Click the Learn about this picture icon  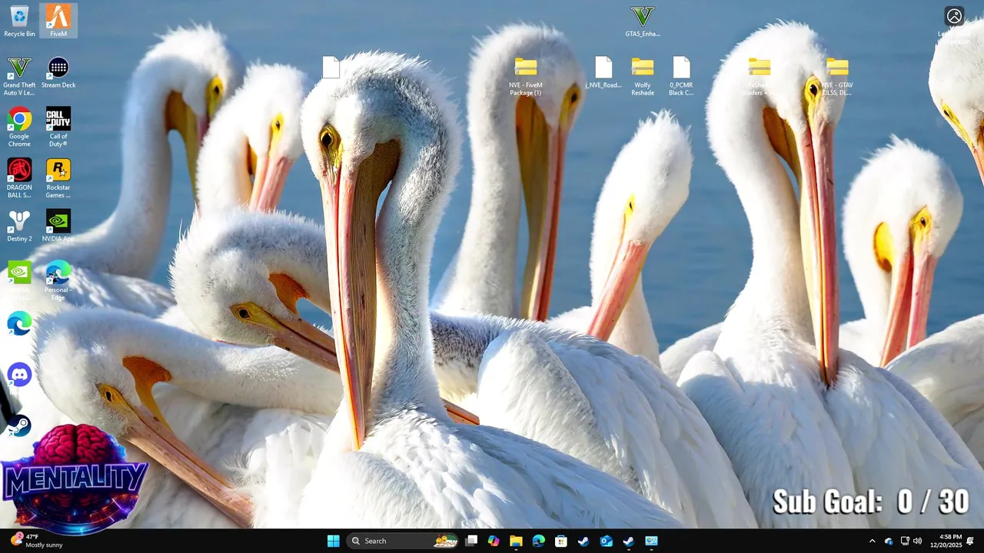pyautogui.click(x=954, y=16)
